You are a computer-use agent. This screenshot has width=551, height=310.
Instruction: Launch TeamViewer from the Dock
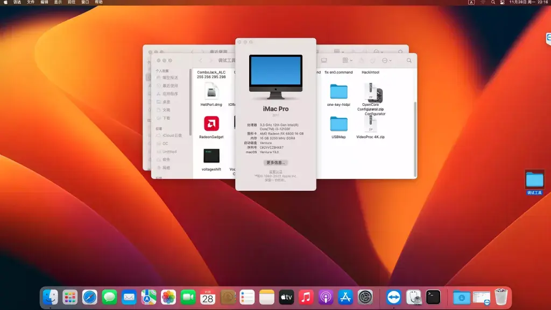393,298
